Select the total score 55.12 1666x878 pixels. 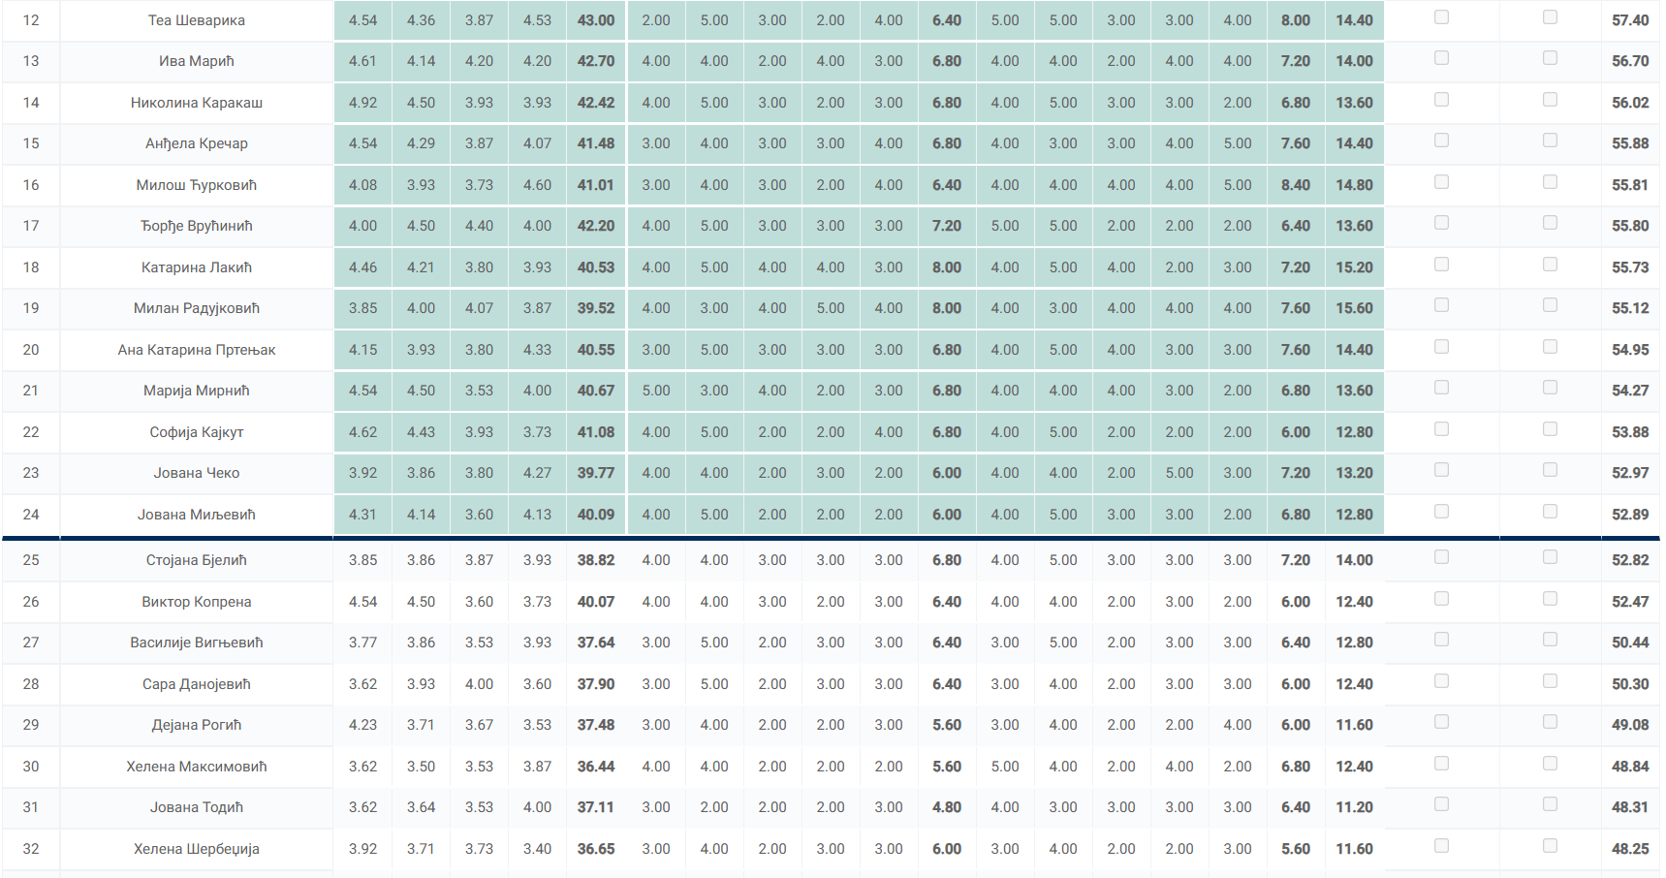1630,308
